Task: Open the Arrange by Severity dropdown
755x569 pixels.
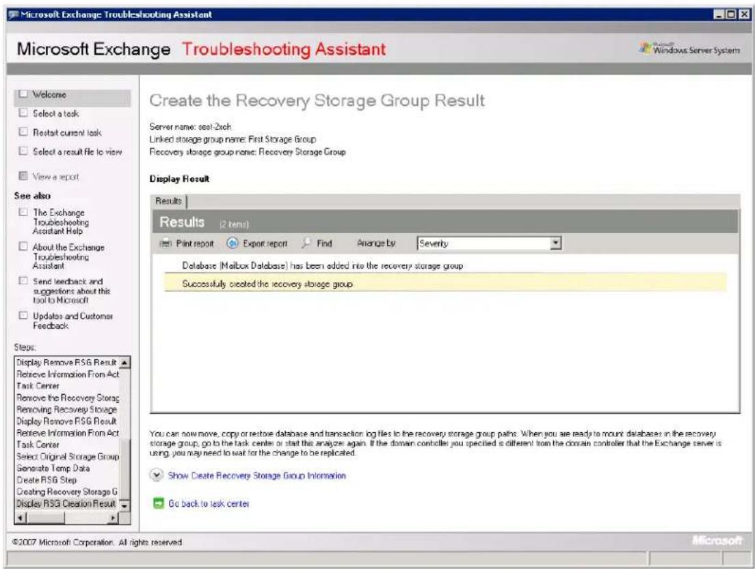Action: pyautogui.click(x=556, y=243)
